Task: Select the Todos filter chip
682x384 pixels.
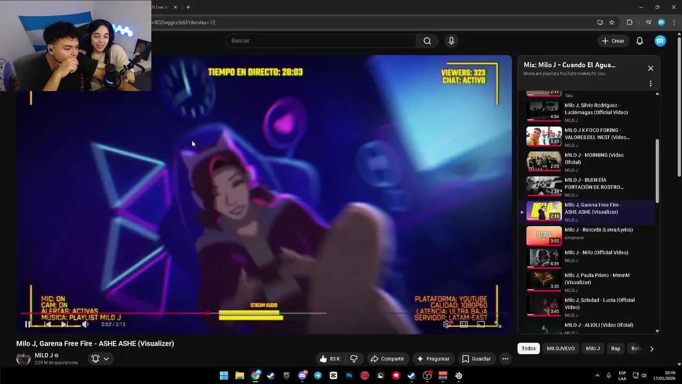Action: pyautogui.click(x=529, y=348)
